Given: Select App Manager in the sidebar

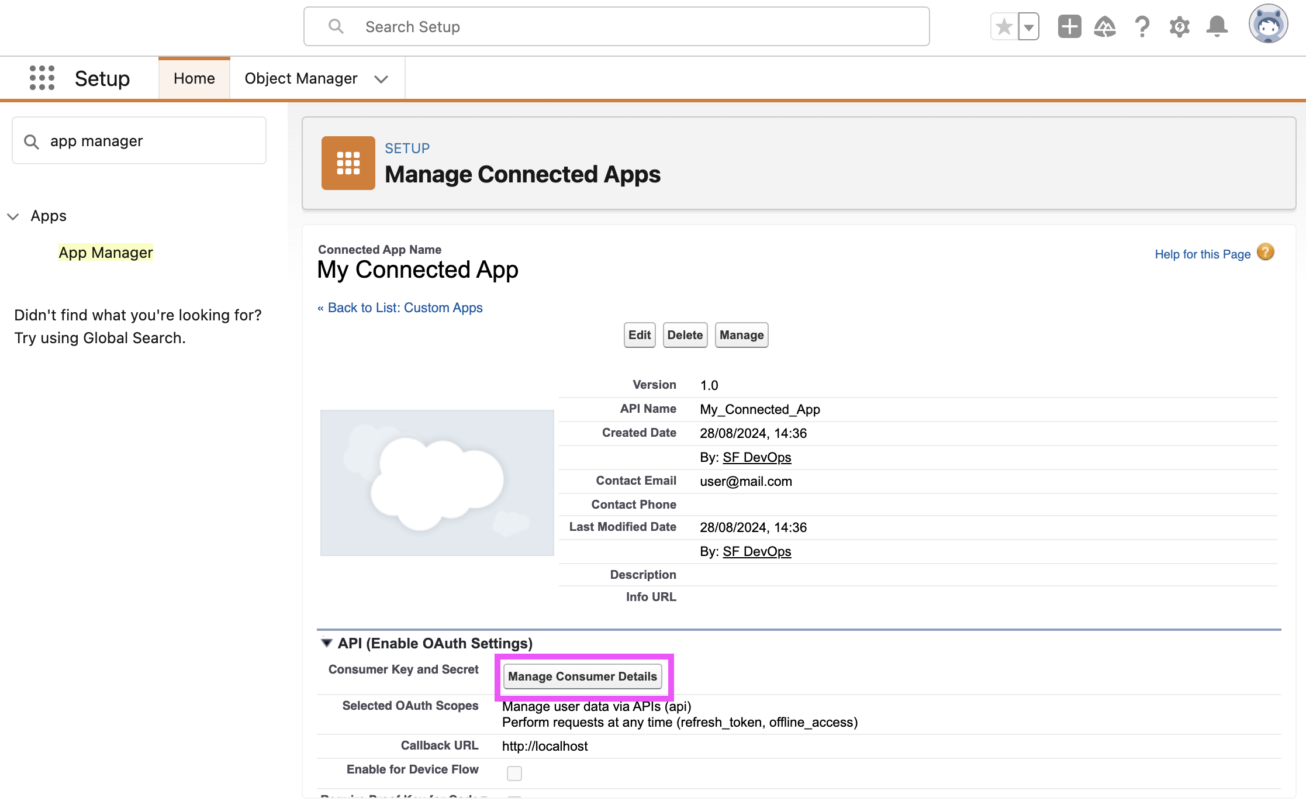Looking at the screenshot, I should [x=105, y=253].
